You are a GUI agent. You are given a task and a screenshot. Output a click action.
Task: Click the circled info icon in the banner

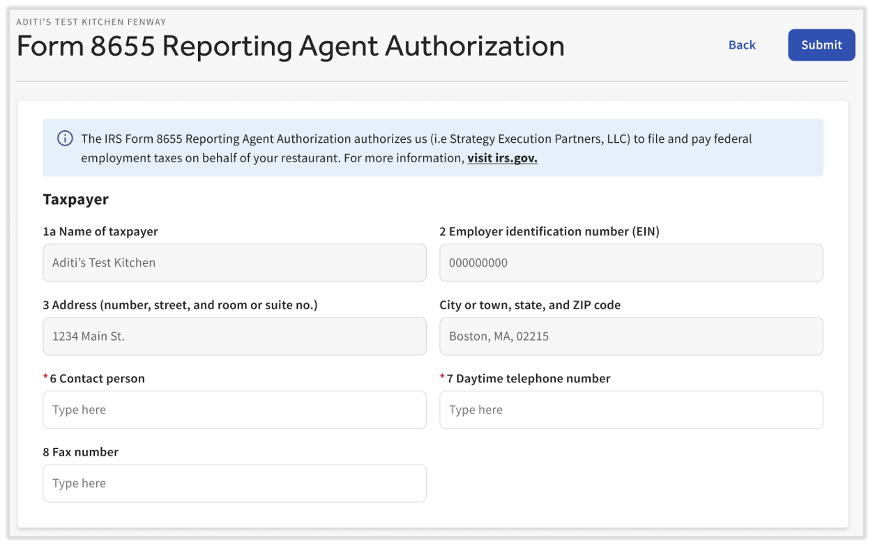tap(64, 138)
